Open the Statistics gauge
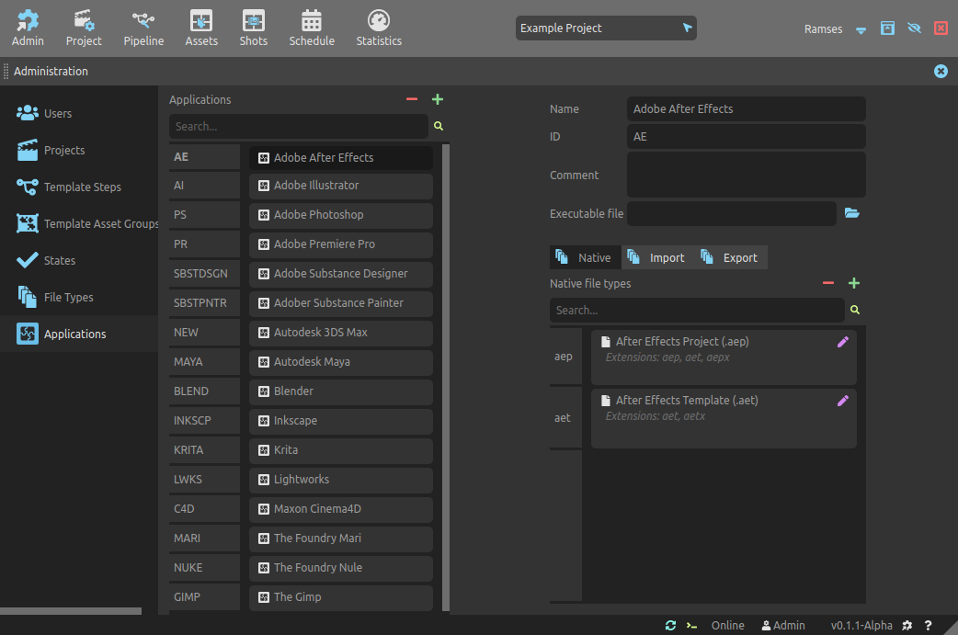 tap(379, 28)
